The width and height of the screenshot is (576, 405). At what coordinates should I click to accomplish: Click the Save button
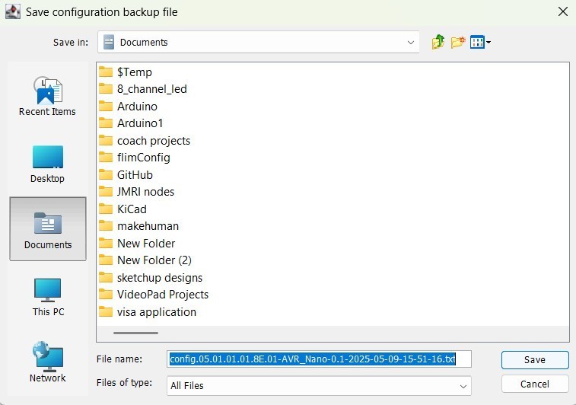(535, 360)
